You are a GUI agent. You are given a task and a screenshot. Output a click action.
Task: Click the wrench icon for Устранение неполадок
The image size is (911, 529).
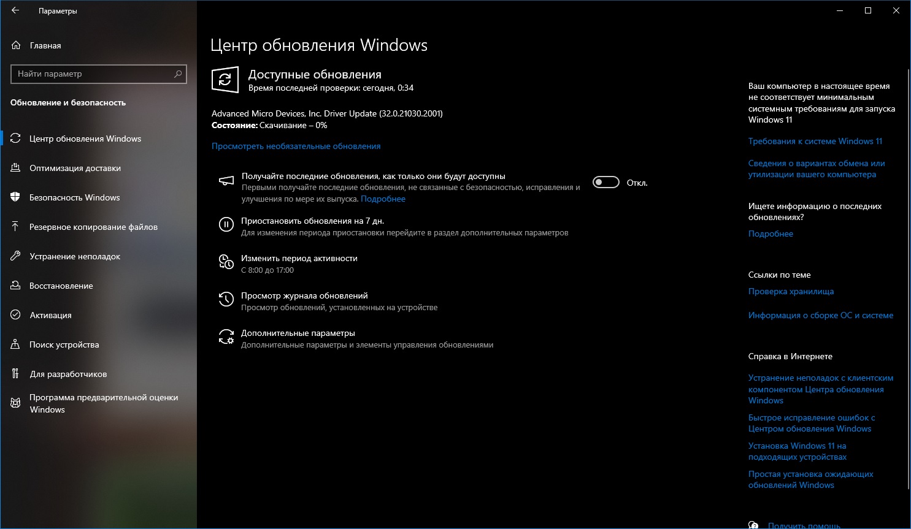click(16, 256)
